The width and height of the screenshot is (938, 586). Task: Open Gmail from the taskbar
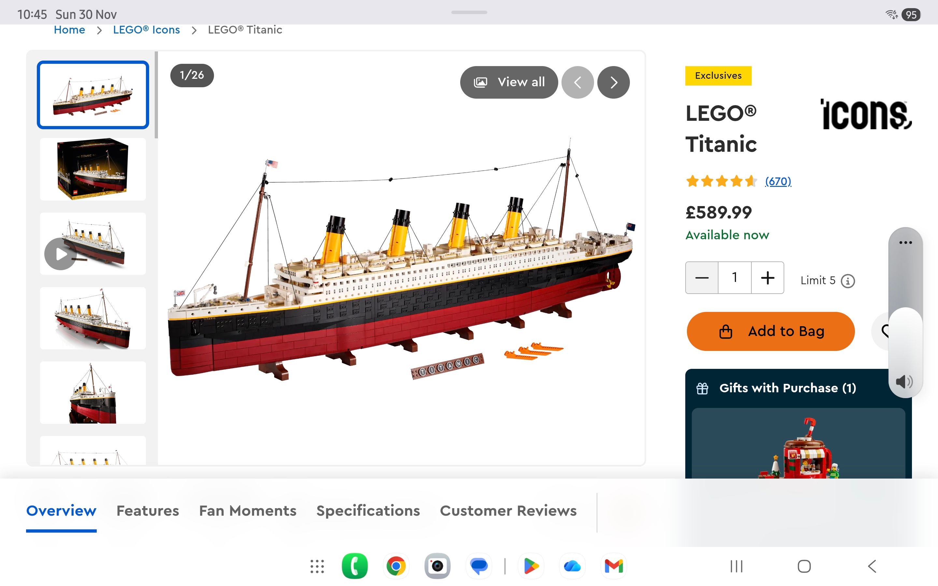click(614, 566)
